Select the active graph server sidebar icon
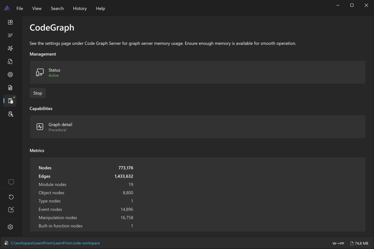Viewport: 374px width, 249px height. click(x=10, y=101)
